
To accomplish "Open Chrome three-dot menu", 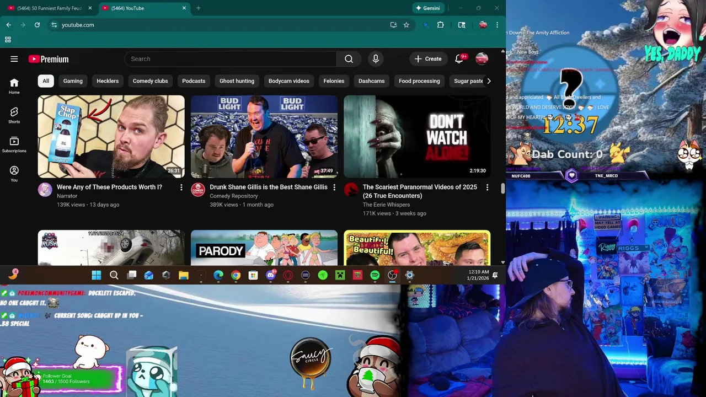I will click(x=497, y=25).
